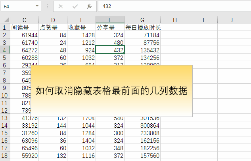Select row 16 header
The image size is (251, 161).
point(5,140)
